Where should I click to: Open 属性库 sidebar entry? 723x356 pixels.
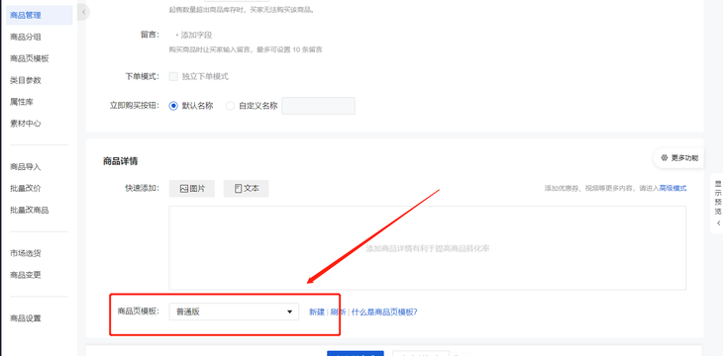pyautogui.click(x=22, y=102)
